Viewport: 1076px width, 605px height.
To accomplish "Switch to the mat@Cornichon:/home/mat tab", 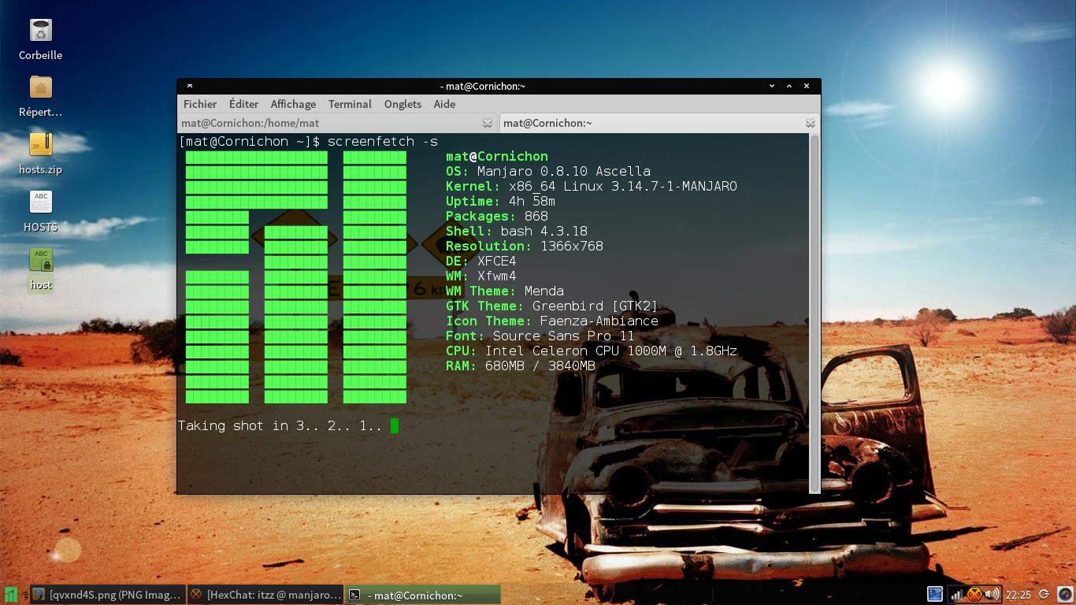I will [x=315, y=123].
